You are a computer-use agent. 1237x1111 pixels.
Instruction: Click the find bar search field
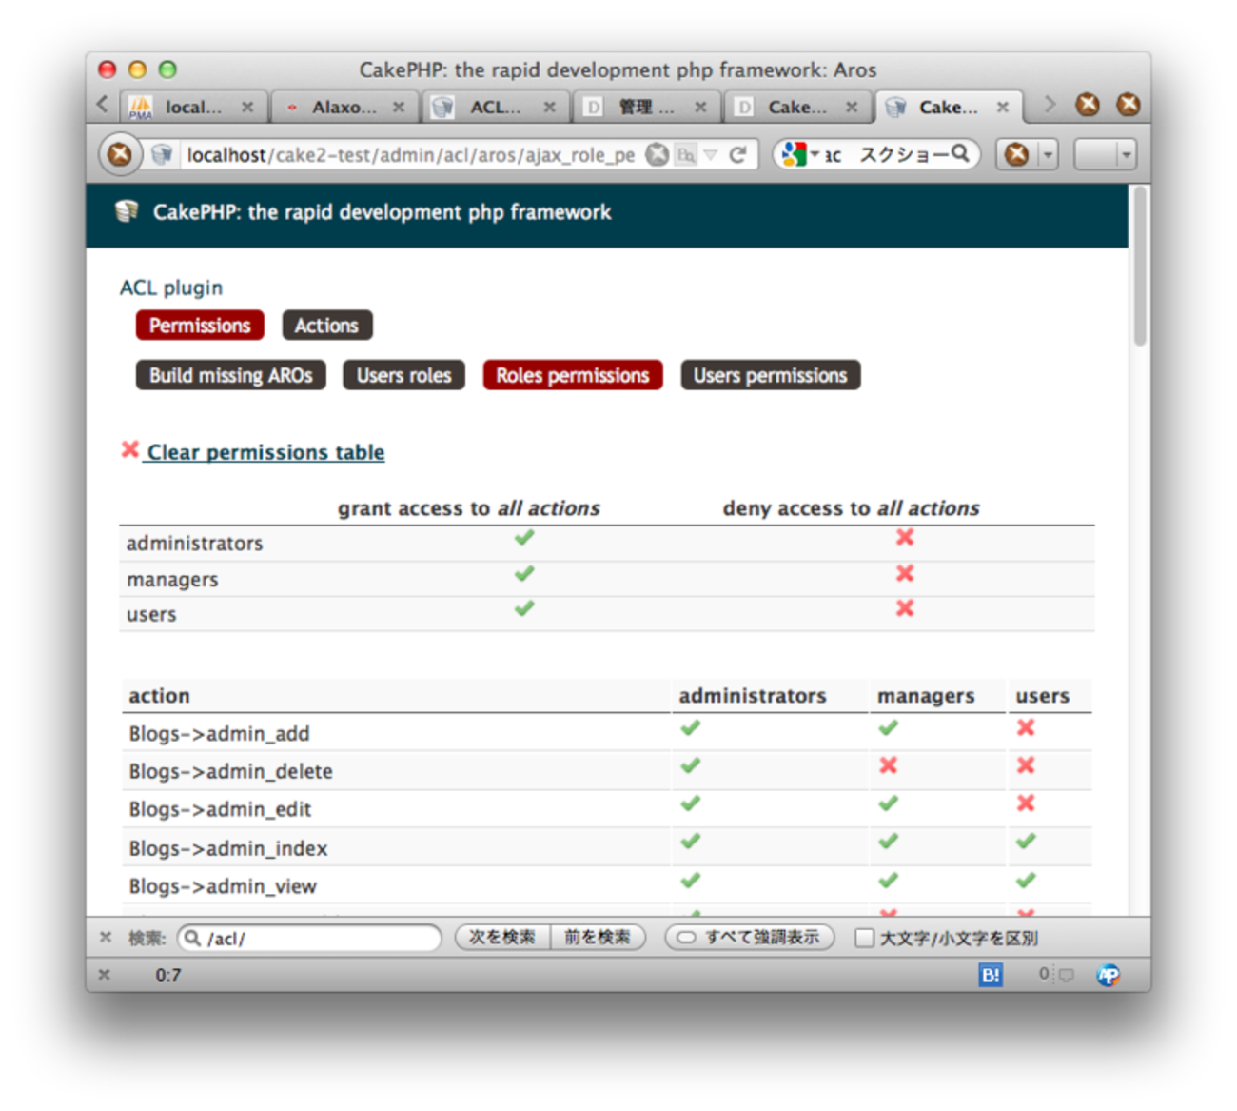click(x=310, y=938)
